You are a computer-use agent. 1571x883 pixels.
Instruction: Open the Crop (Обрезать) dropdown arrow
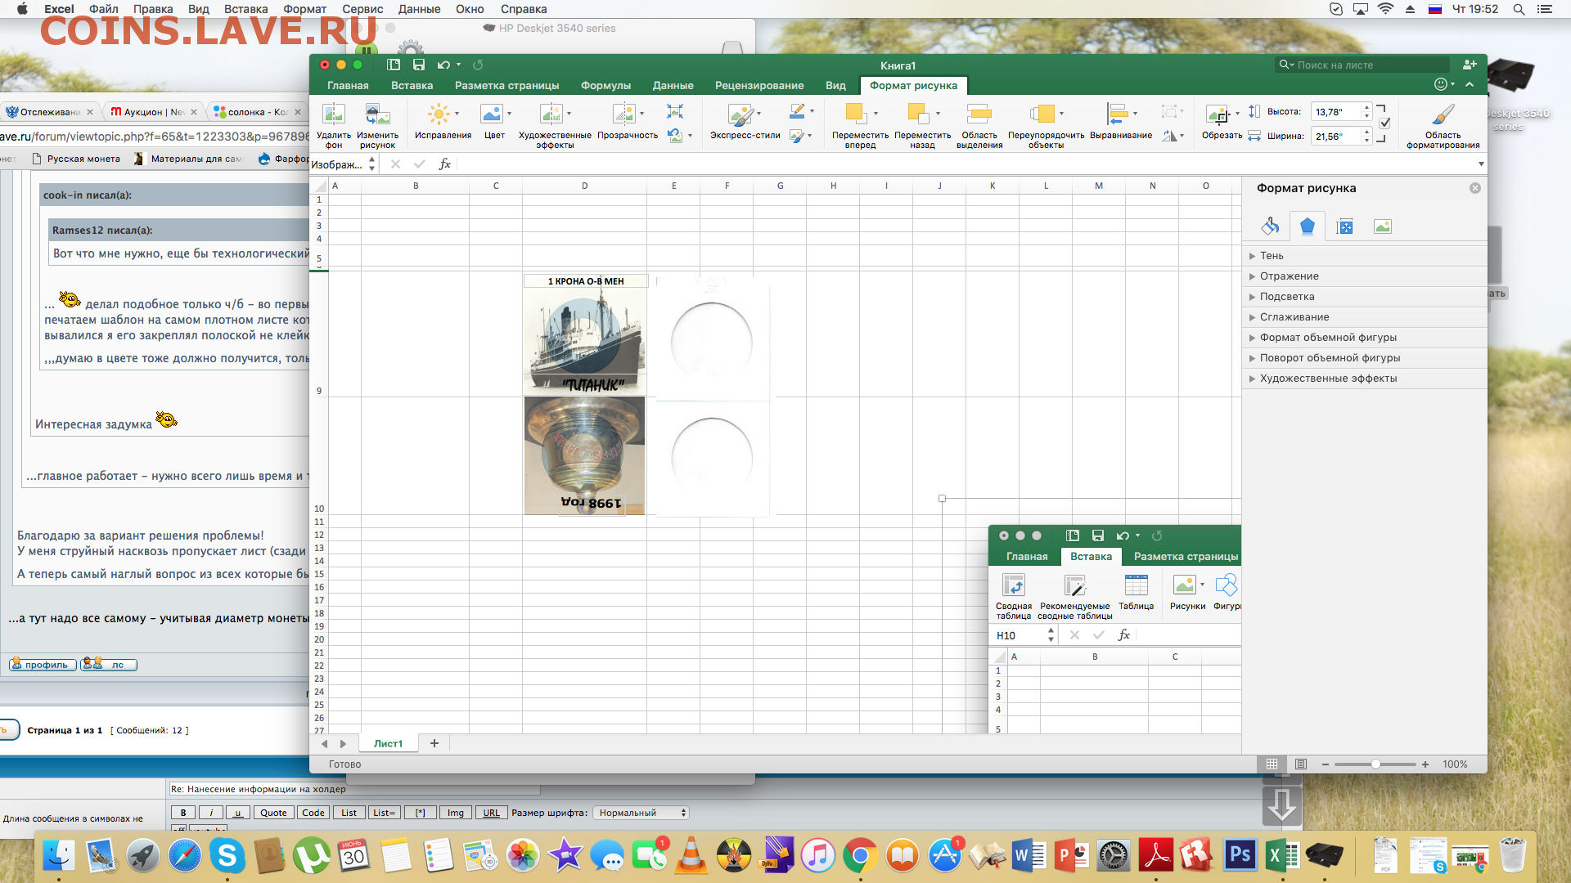tap(1237, 114)
